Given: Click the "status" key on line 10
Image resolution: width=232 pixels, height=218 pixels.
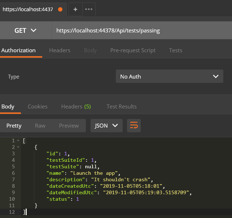Looking at the screenshot, I should click(x=58, y=199).
